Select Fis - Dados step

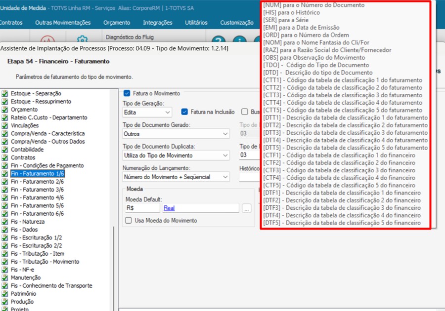tap(24, 230)
